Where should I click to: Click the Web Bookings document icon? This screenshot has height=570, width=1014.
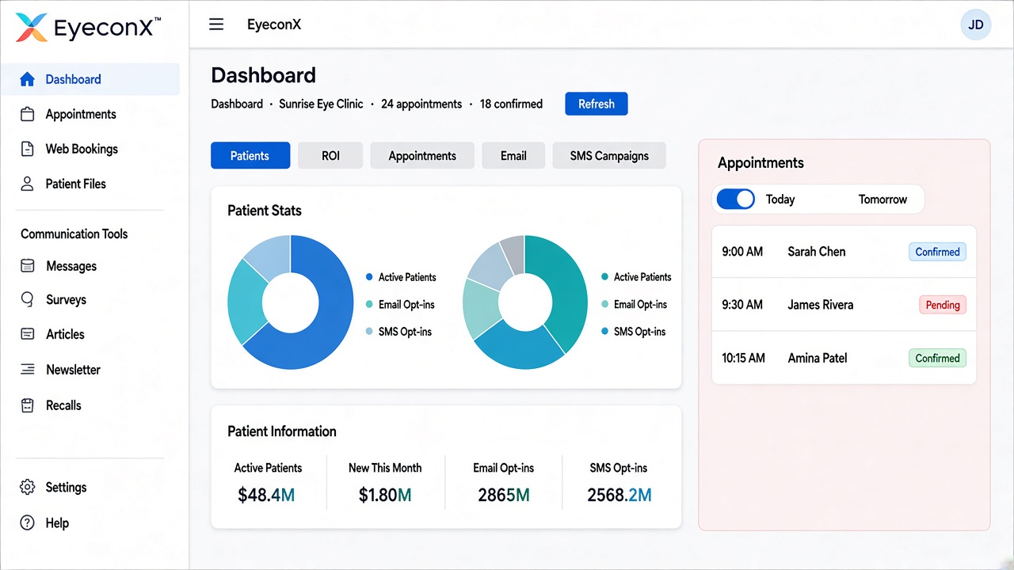27,149
